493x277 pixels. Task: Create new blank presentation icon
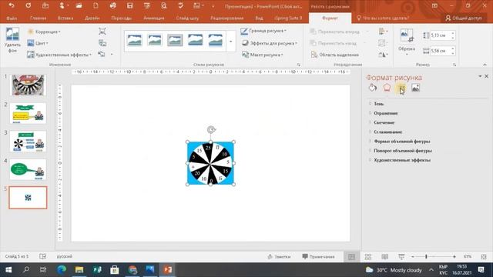click(96, 5)
